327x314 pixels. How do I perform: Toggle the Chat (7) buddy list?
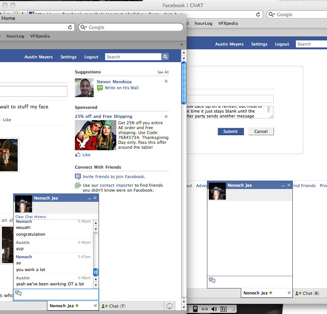pos(114,306)
